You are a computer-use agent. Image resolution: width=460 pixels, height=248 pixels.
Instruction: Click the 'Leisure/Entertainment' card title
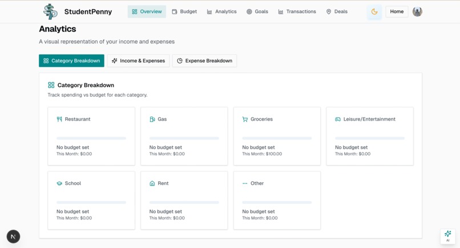369,119
